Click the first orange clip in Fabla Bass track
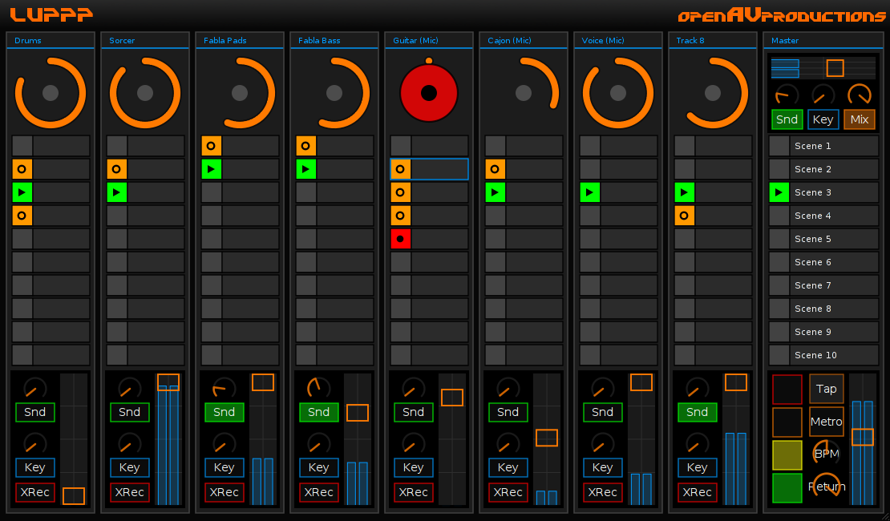The image size is (890, 521). 306,146
